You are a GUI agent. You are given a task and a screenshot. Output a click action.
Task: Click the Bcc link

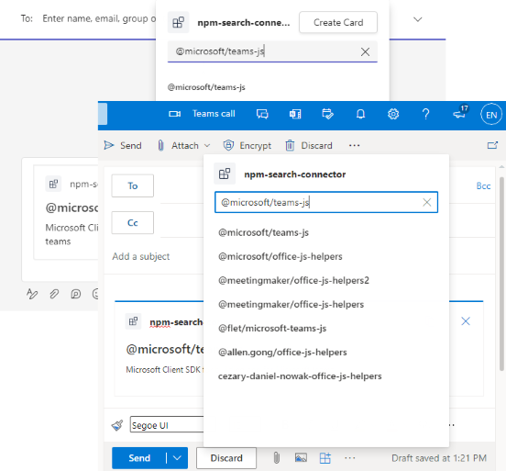(x=483, y=185)
